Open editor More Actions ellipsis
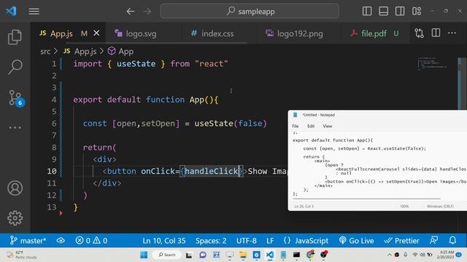Viewport: 467px width, 262px height. (452, 33)
